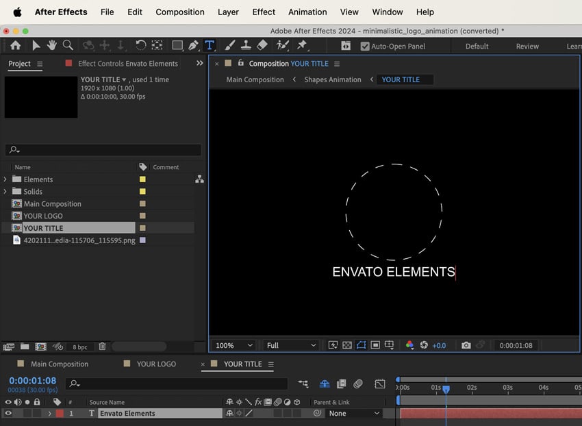Open the channel and color management icon

[x=409, y=345]
